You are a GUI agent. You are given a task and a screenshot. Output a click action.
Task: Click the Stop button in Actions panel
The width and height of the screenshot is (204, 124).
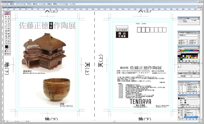pos(180,93)
